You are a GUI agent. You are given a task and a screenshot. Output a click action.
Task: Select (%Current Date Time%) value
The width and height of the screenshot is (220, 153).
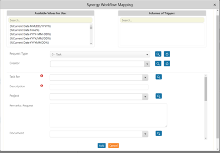[24, 30]
